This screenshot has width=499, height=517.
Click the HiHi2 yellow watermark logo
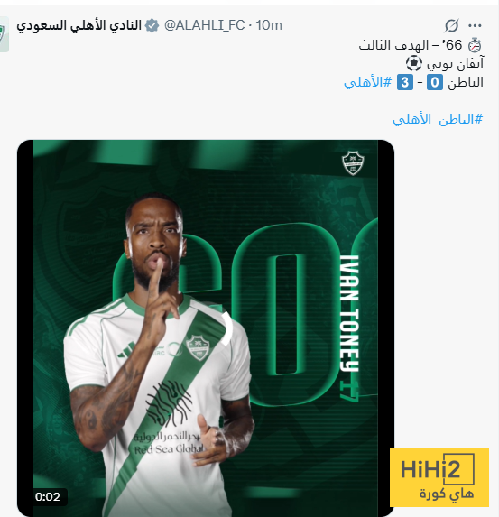click(439, 477)
